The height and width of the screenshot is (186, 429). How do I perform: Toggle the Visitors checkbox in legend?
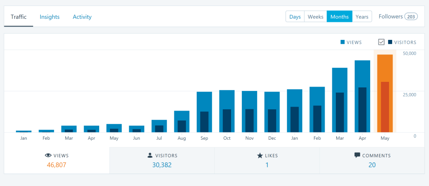(381, 42)
